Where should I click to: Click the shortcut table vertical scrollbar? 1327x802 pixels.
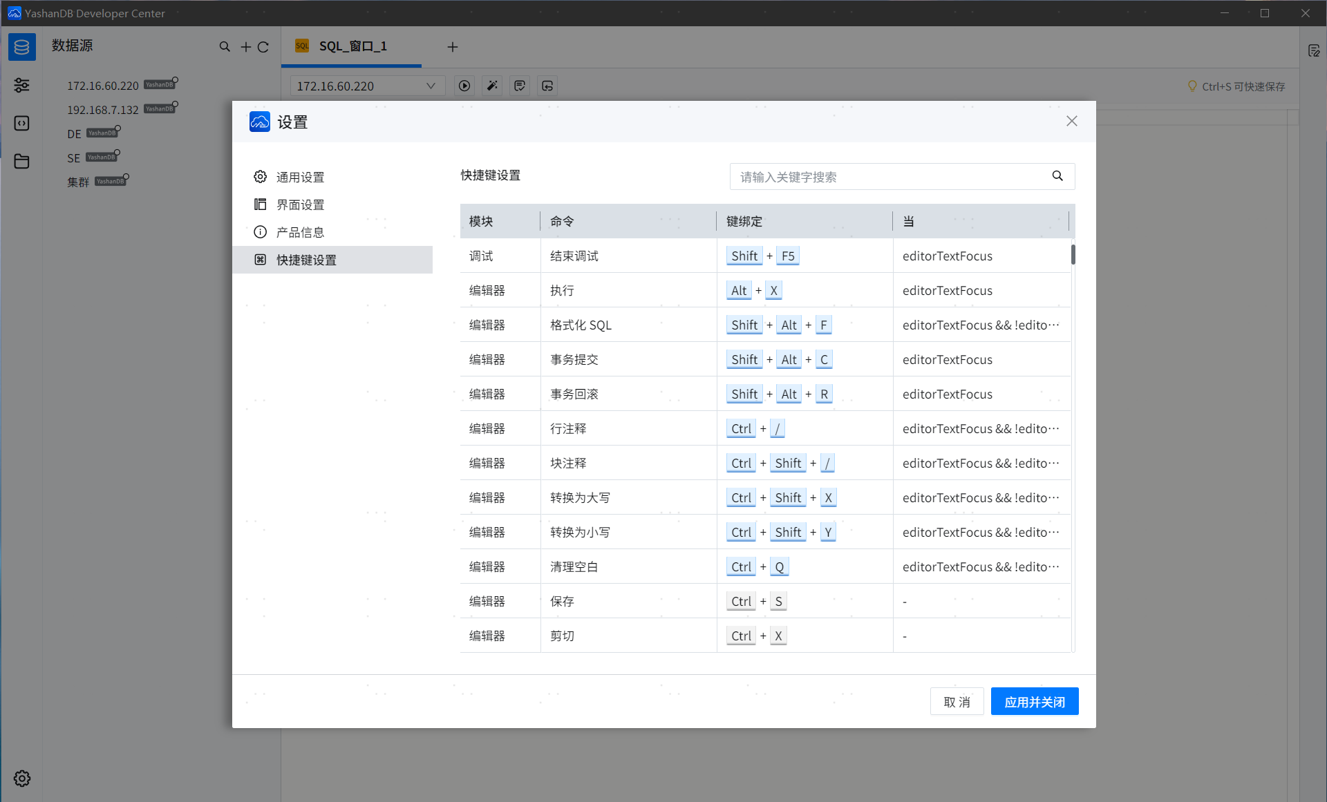[1073, 254]
